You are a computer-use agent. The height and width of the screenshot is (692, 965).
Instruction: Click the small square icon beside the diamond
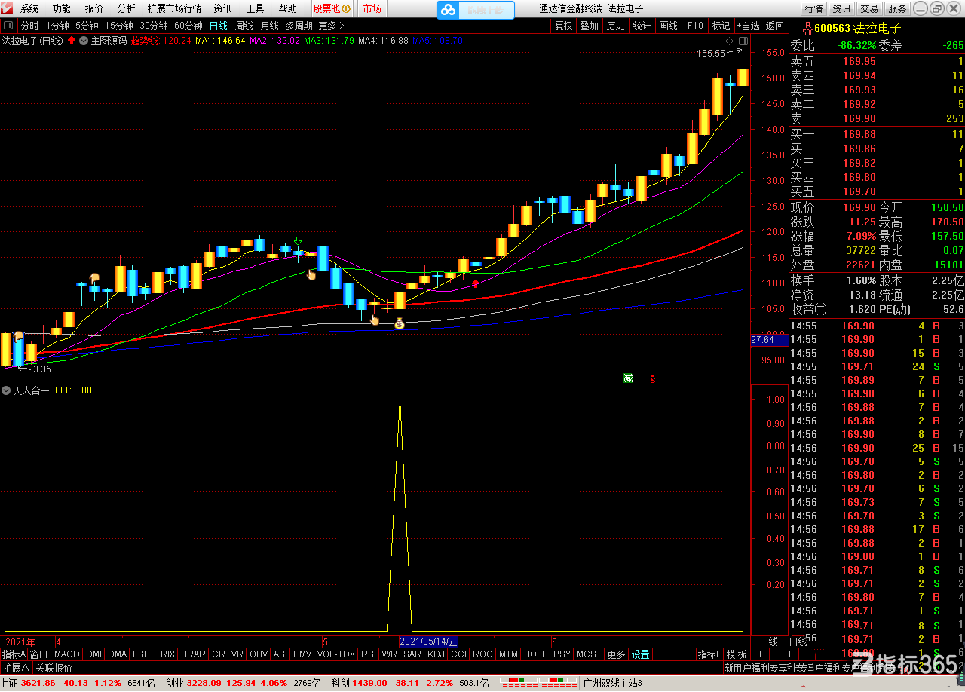(x=743, y=40)
